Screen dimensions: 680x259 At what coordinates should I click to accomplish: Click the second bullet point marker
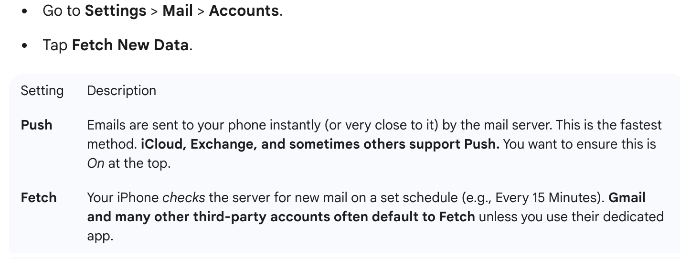pyautogui.click(x=24, y=46)
